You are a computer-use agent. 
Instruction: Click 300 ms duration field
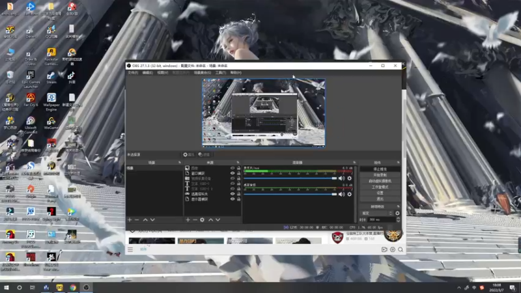point(381,219)
